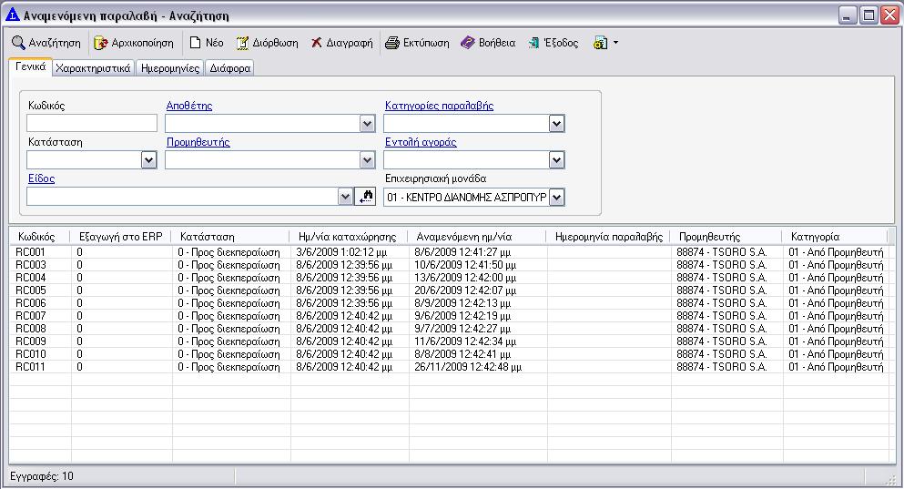This screenshot has width=904, height=489.
Task: Follow the Εντολή αγοράς link
Action: click(x=421, y=142)
